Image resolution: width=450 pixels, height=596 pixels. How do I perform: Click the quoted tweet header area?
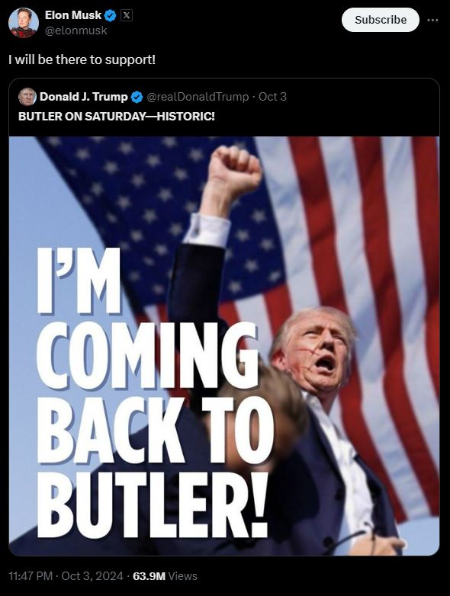click(x=224, y=107)
